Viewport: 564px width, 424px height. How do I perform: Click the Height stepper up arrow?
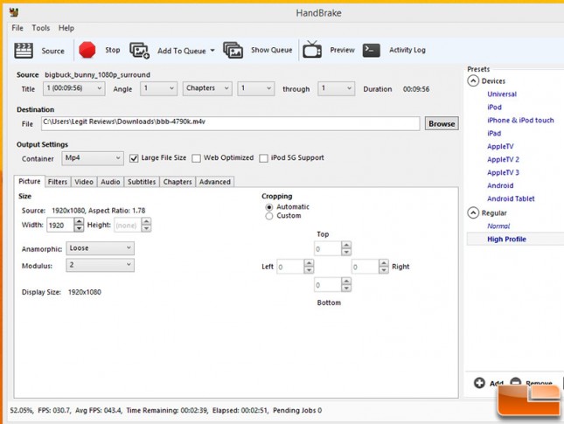[146, 221]
